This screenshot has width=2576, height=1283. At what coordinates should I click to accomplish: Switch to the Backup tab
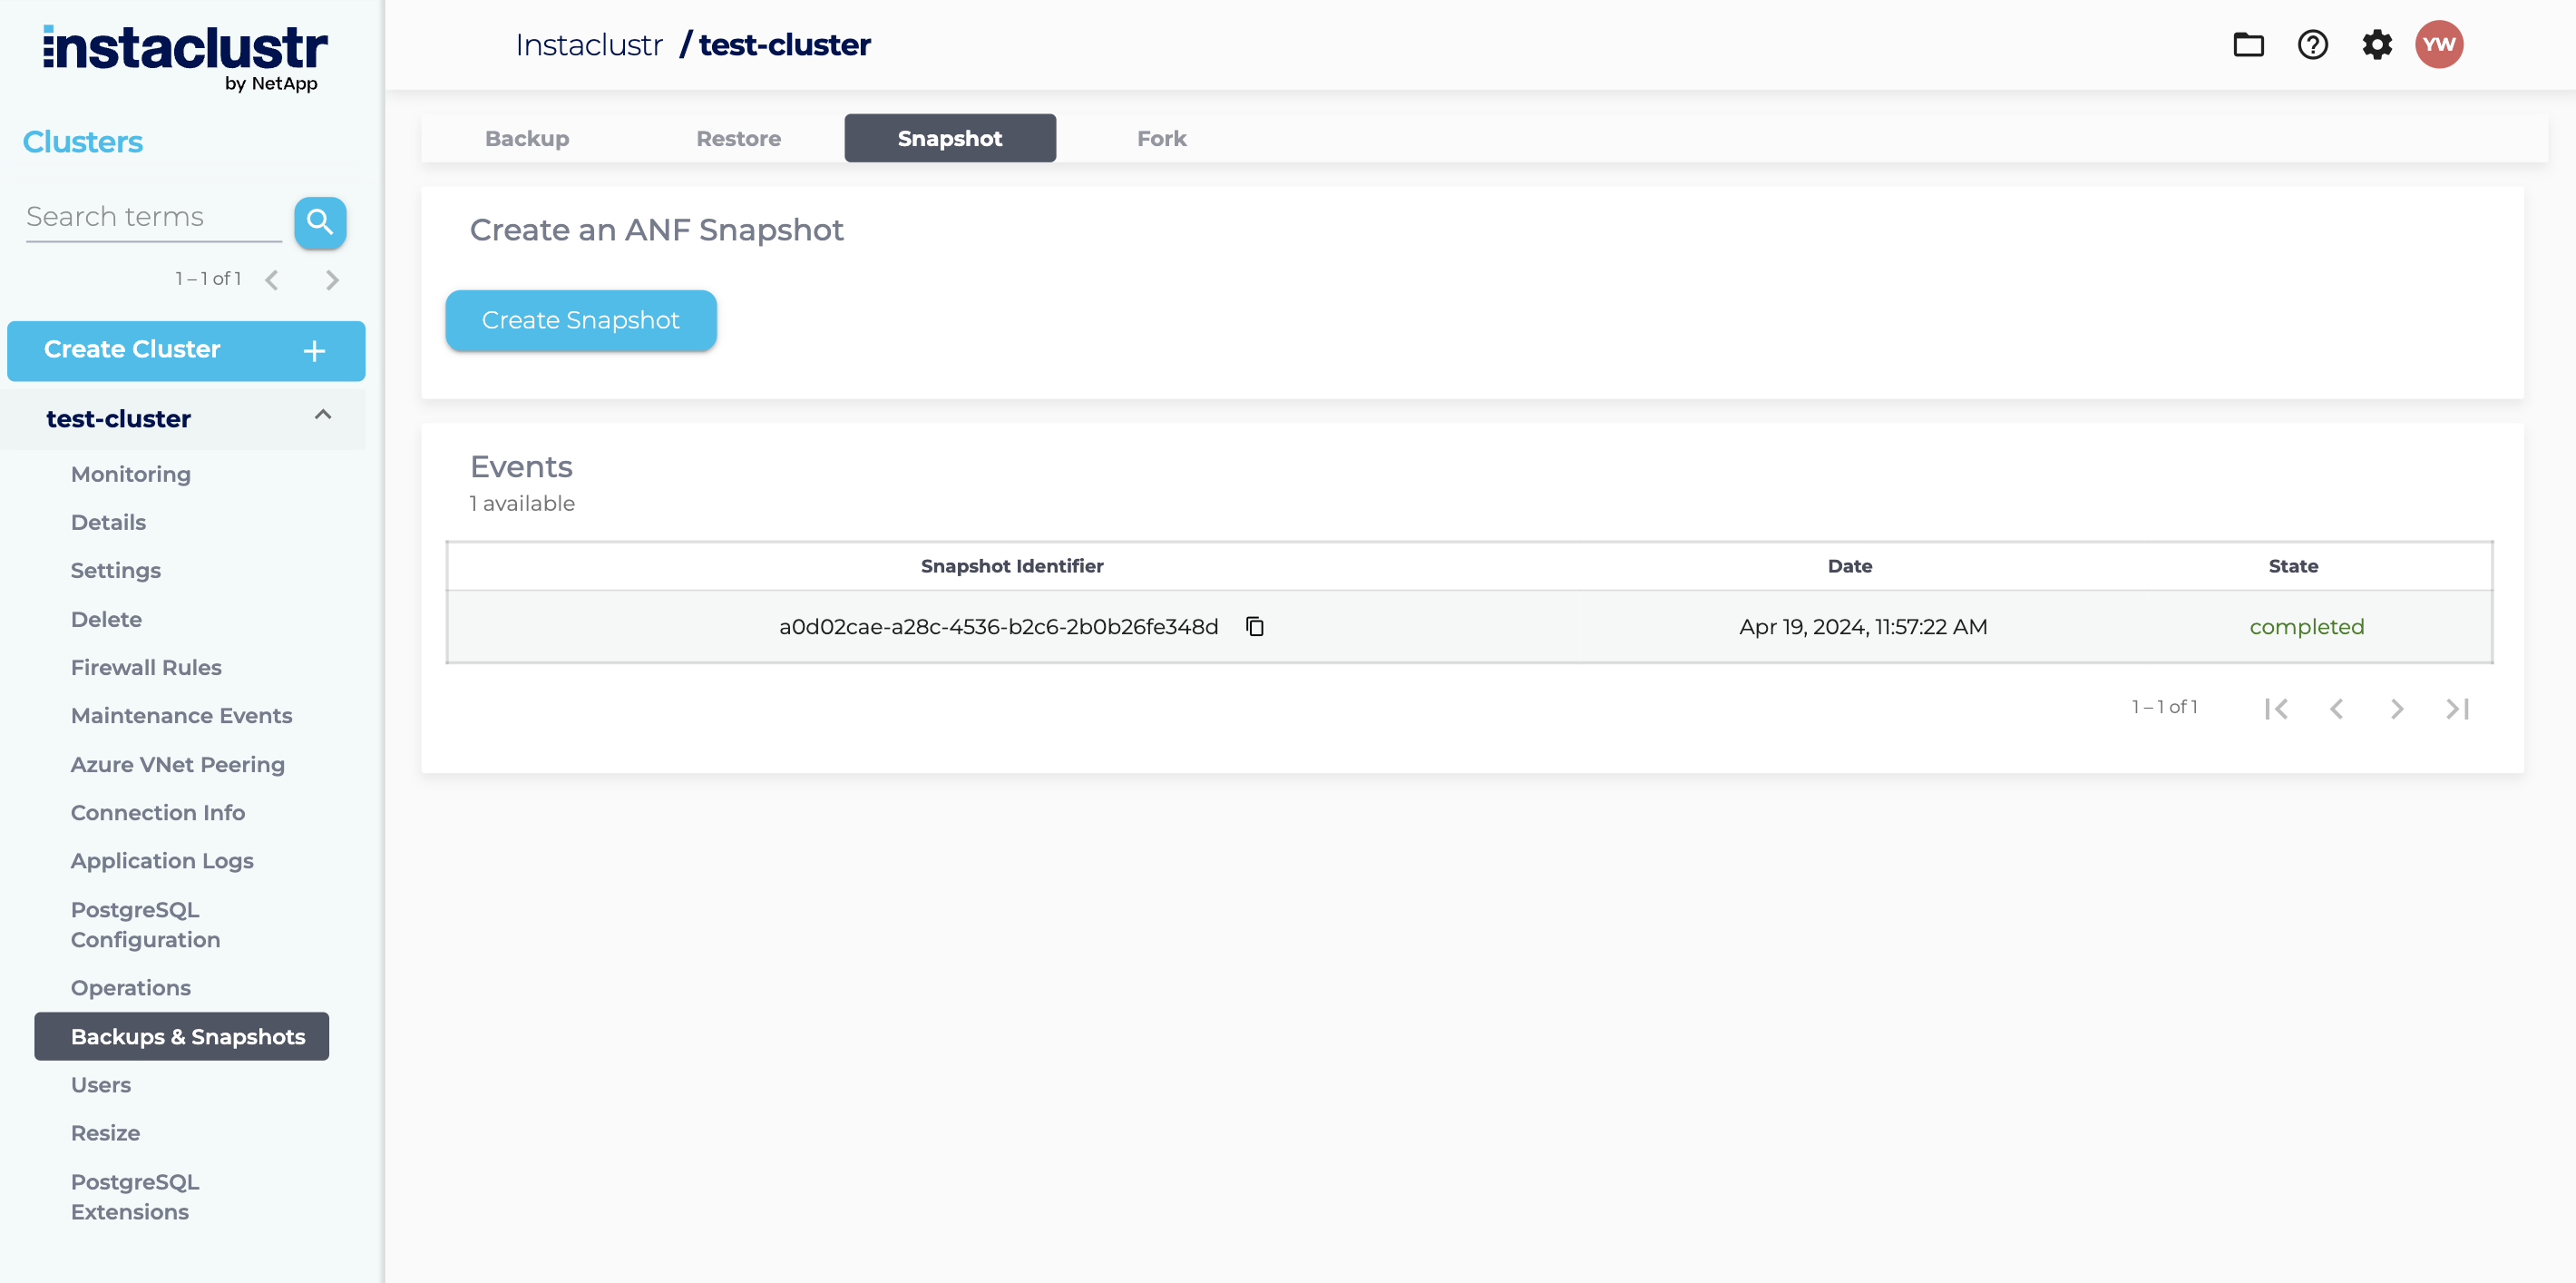(x=527, y=139)
